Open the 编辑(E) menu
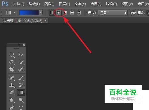The width and height of the screenshot is (149, 110). 34,4
